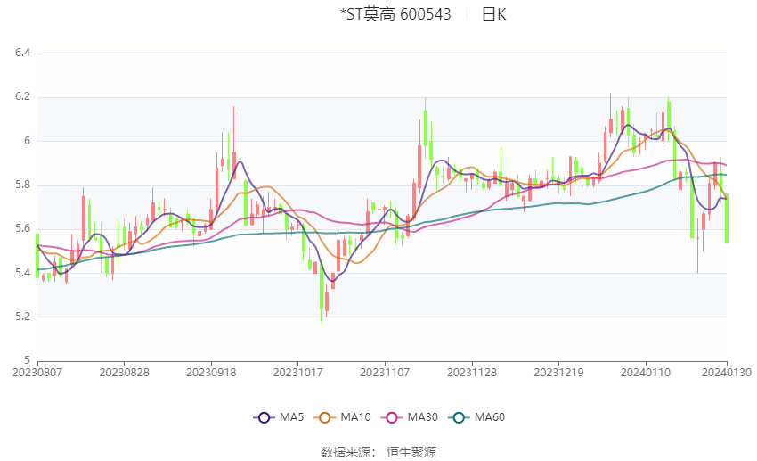Viewport: 757px width, 461px height.
Task: Click x-axis date label 20230918
Action: tap(211, 373)
